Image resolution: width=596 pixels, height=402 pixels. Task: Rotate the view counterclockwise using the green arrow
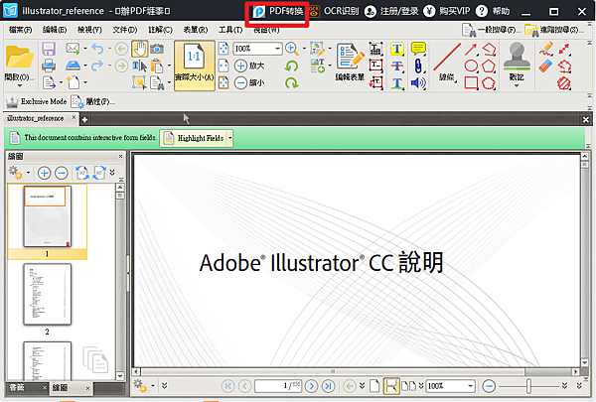coord(291,67)
